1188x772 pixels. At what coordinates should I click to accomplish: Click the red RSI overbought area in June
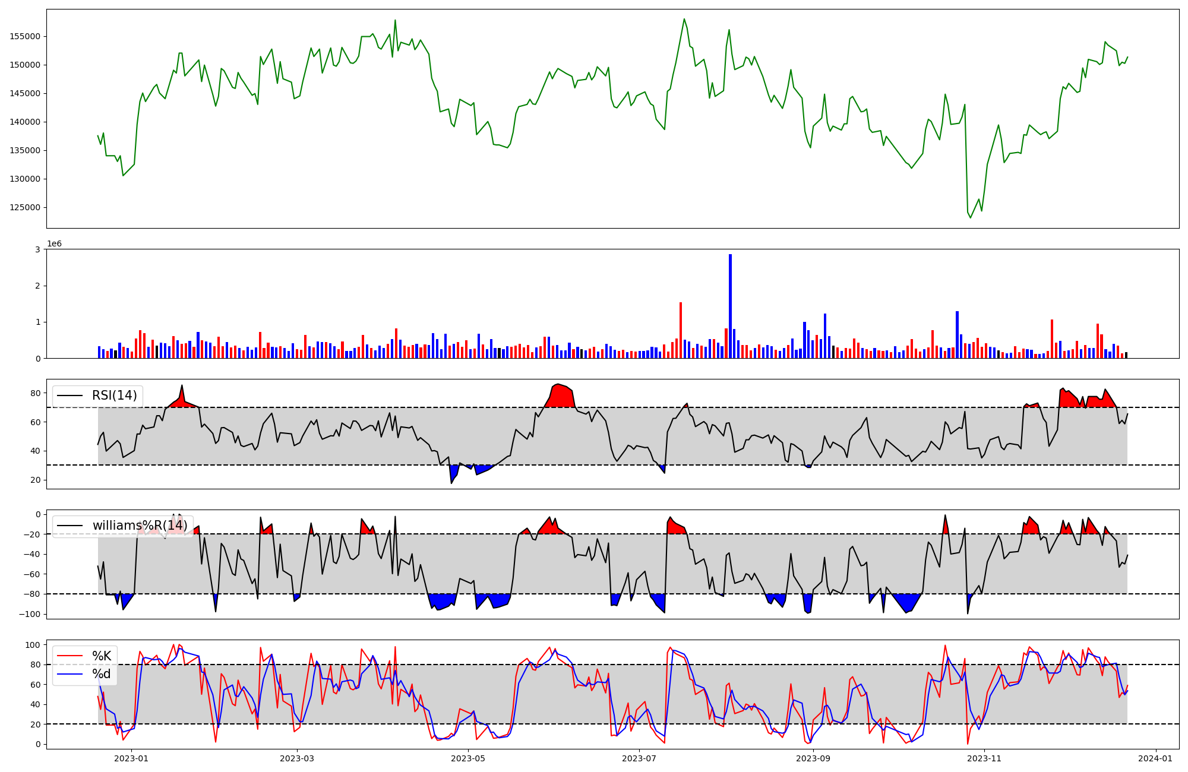click(561, 397)
